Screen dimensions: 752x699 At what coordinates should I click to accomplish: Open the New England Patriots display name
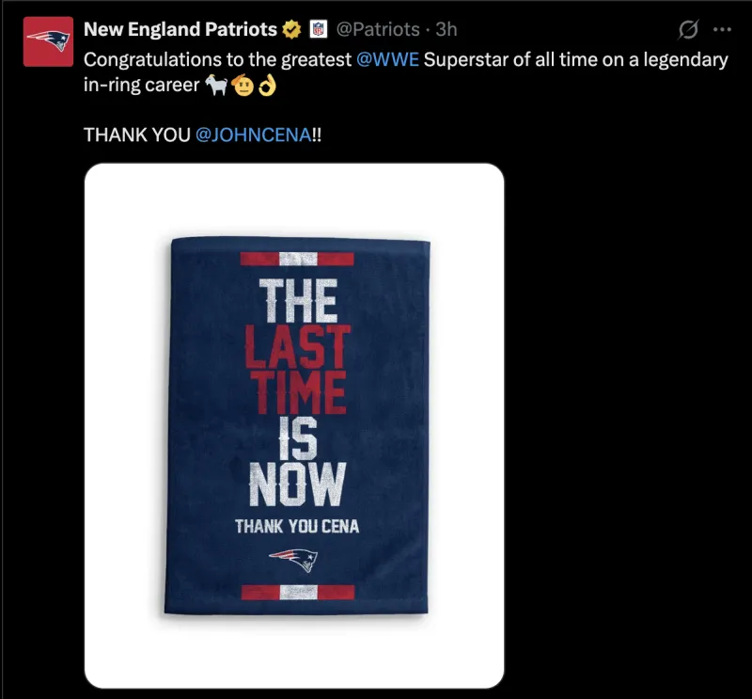[x=180, y=29]
